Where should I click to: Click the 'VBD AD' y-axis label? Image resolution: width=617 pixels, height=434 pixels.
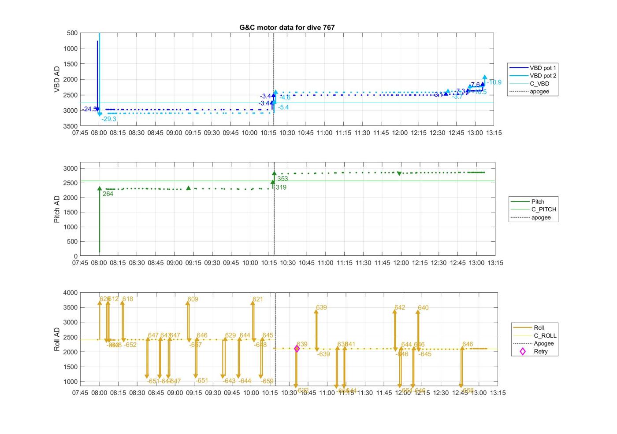pyautogui.click(x=57, y=79)
